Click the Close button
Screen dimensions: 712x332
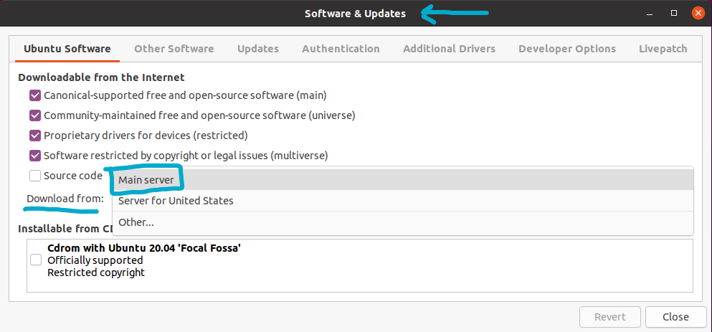[675, 317]
